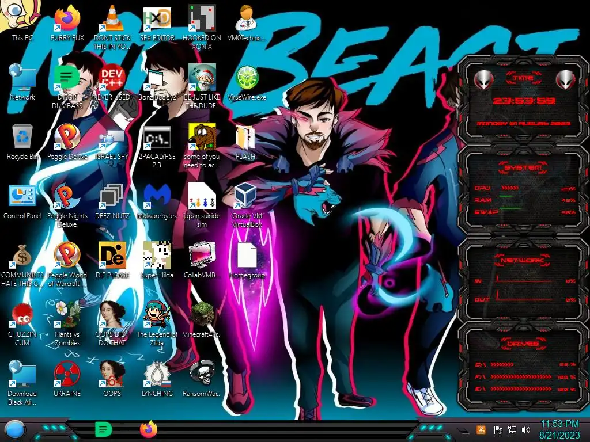
Task: Open the Control Panel icon
Action: (x=22, y=201)
